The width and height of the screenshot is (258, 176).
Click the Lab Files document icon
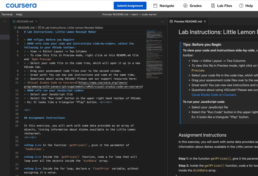[x=213, y=6]
